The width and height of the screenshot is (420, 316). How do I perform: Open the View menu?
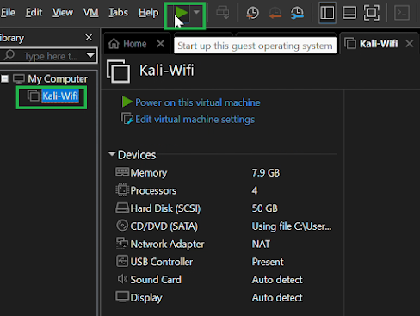click(63, 12)
